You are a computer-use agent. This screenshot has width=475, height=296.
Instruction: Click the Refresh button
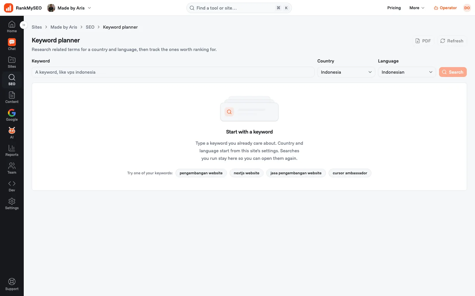point(452,41)
